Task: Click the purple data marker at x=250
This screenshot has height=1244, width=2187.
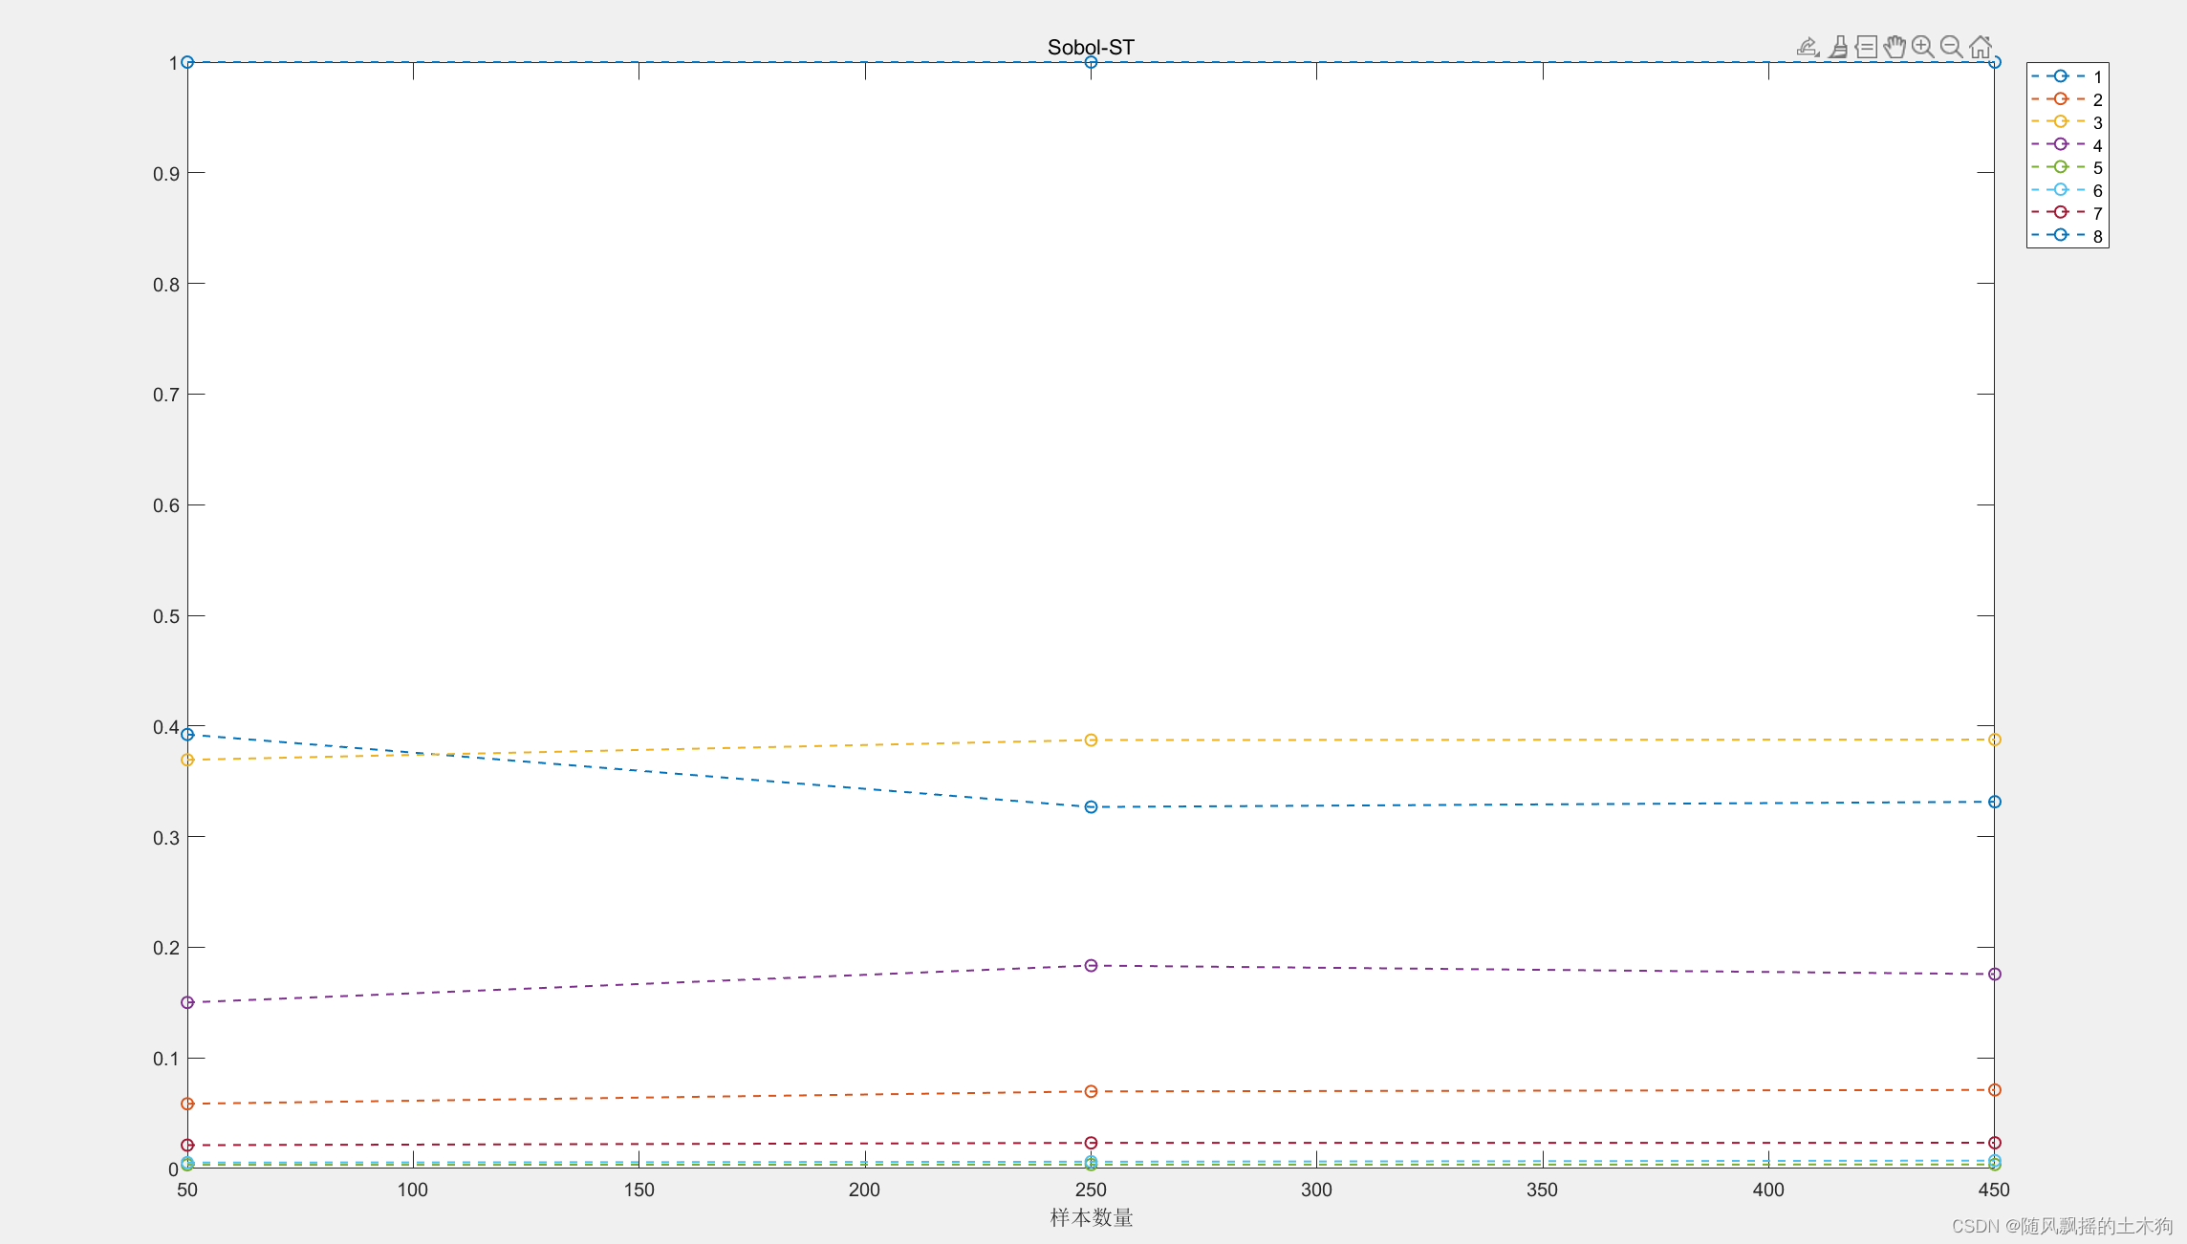Action: pyautogui.click(x=1091, y=966)
